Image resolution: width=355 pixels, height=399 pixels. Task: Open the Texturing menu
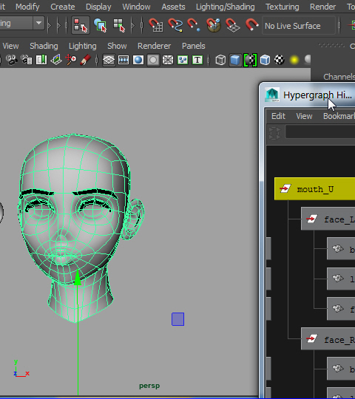[283, 7]
